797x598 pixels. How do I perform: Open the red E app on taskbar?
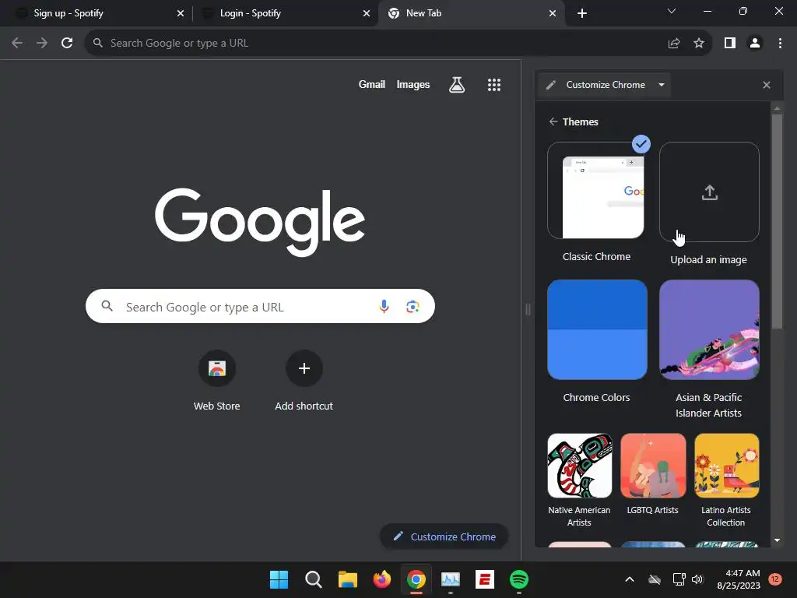click(x=485, y=579)
